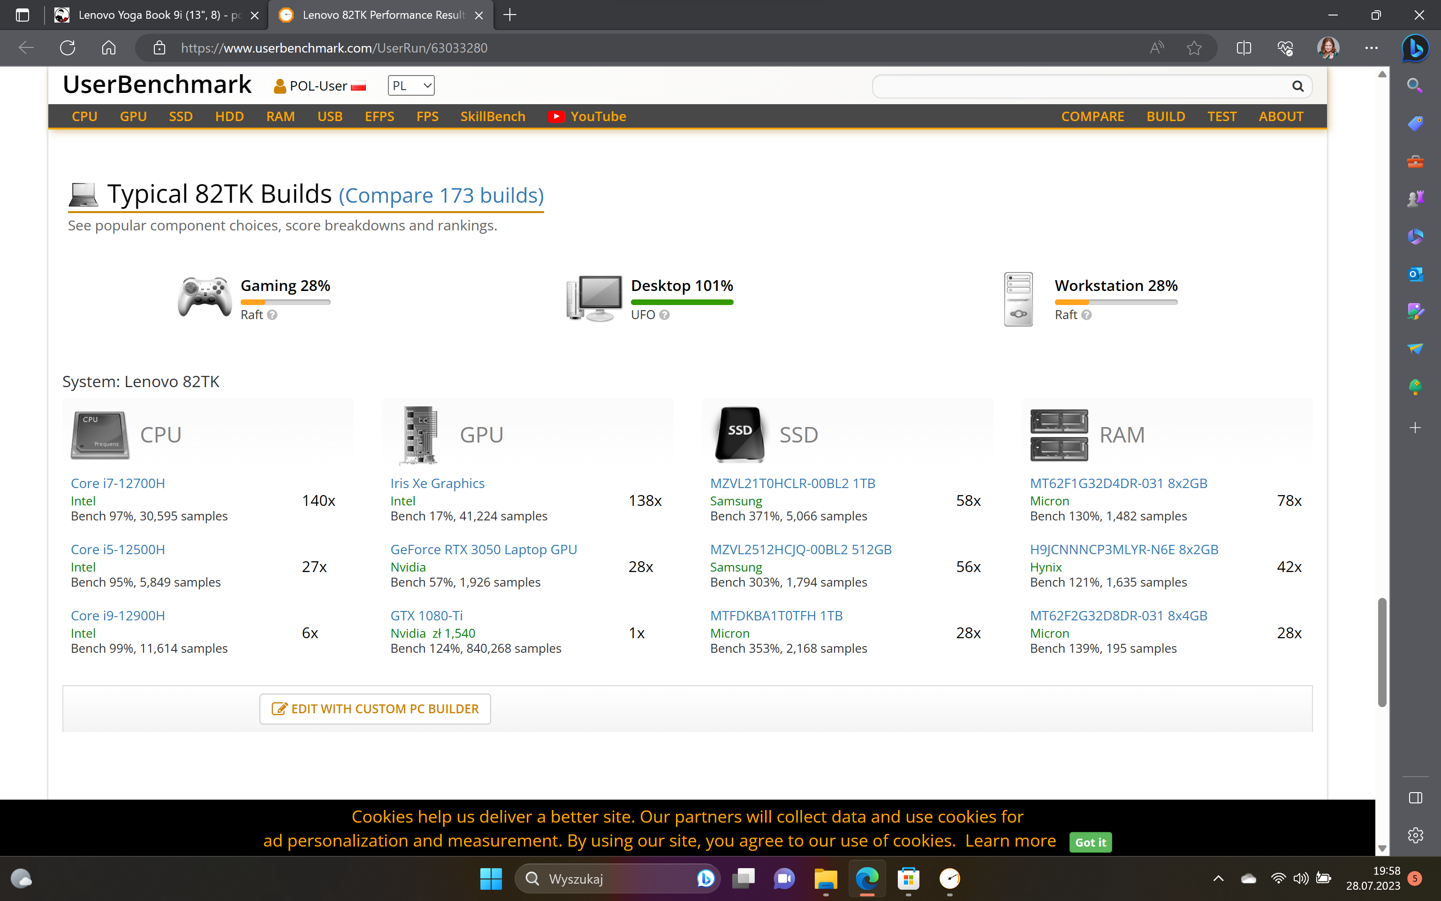Click the help icon next to UFO
Screen dimensions: 1441x901
point(665,314)
